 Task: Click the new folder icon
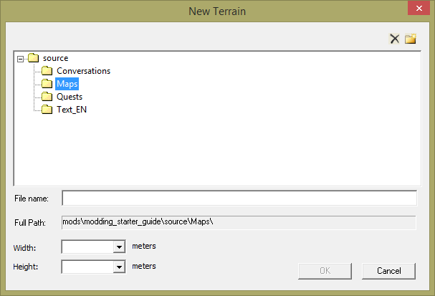(411, 39)
